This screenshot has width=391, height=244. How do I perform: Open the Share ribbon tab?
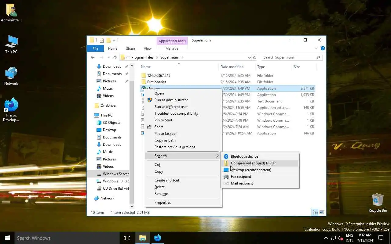[130, 48]
